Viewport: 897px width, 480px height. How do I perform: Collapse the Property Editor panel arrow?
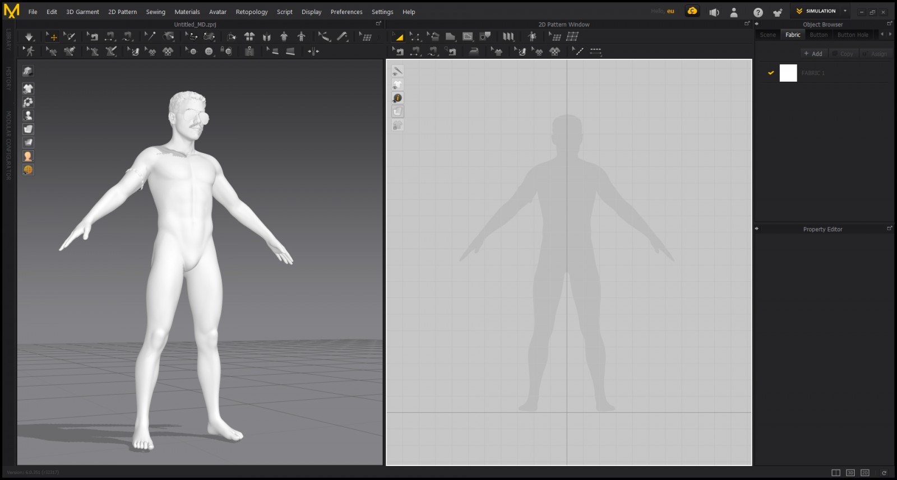pyautogui.click(x=757, y=229)
